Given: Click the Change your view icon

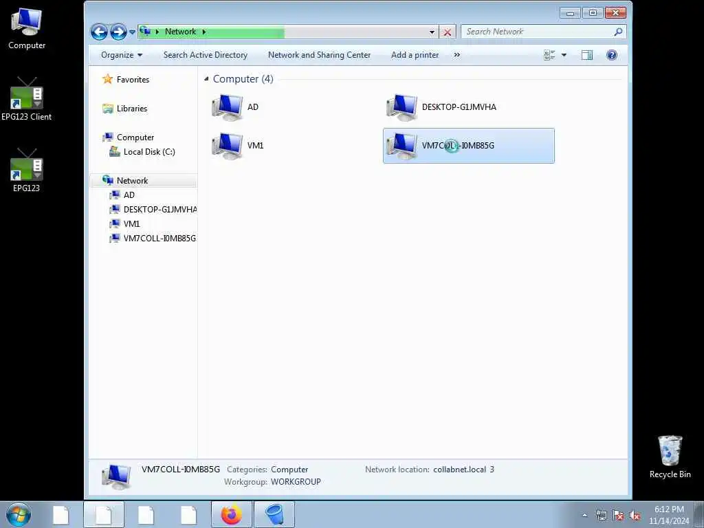Looking at the screenshot, I should (x=549, y=55).
